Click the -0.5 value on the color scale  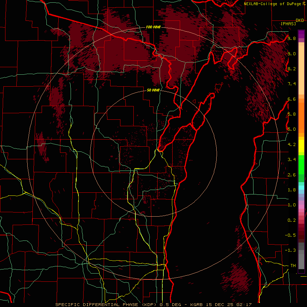[290, 235]
